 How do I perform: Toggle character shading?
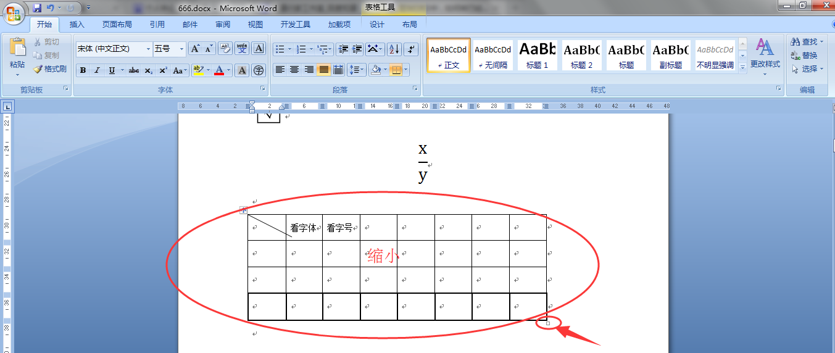[x=243, y=70]
